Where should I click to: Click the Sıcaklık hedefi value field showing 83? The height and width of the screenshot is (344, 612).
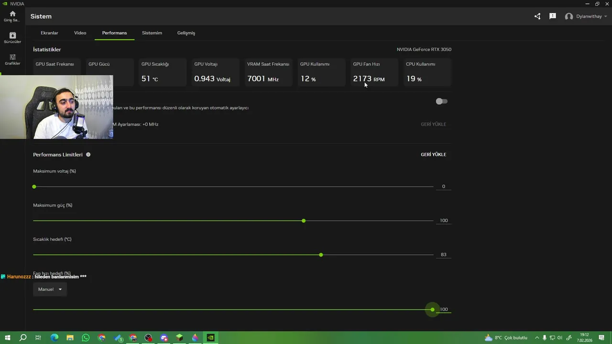443,255
